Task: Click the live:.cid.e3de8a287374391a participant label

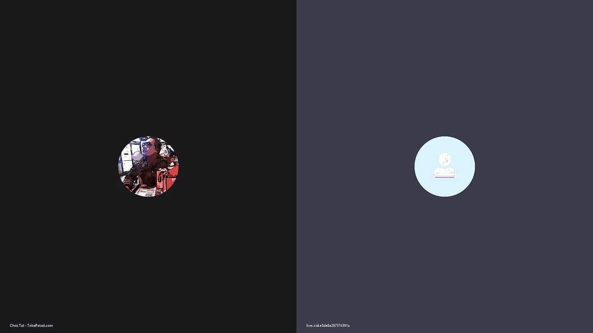Action: pyautogui.click(x=328, y=326)
